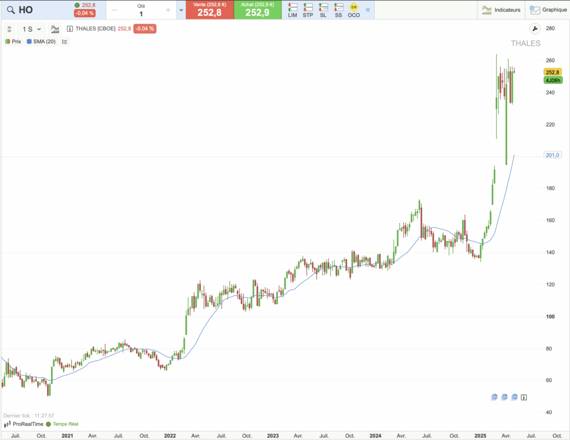The image size is (570, 440).
Task: Click the 2023 label on the time axis
Action: pyautogui.click(x=273, y=436)
